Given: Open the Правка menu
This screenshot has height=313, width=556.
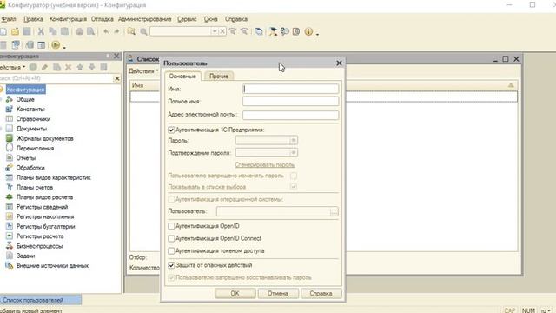Looking at the screenshot, I should pos(33,19).
